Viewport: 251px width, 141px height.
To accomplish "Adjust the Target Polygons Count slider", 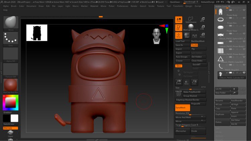I will coord(190,125).
